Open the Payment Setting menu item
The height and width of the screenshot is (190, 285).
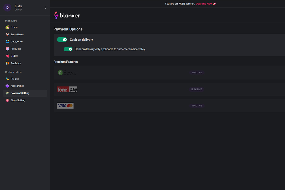[x=20, y=93]
